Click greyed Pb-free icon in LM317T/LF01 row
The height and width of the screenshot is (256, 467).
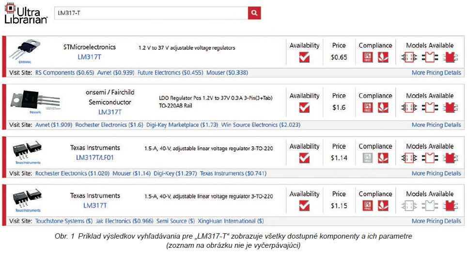click(368, 158)
